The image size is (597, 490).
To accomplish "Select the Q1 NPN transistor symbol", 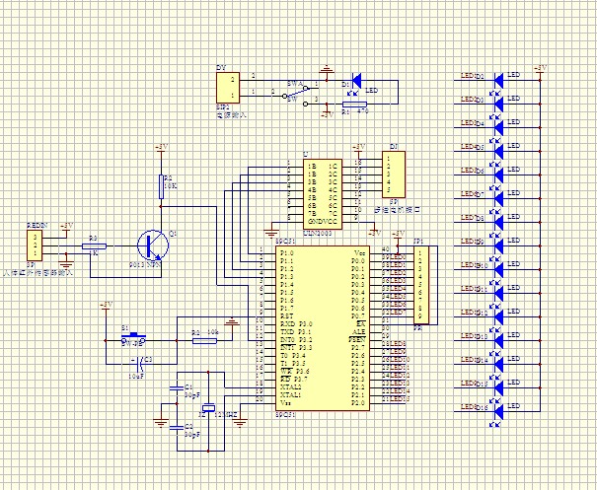I will pos(153,245).
